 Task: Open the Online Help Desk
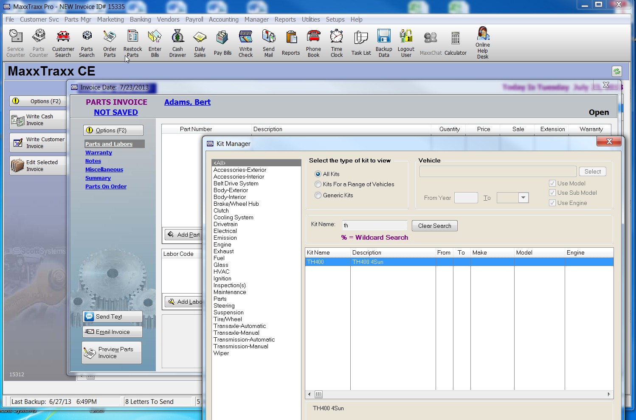click(x=483, y=43)
